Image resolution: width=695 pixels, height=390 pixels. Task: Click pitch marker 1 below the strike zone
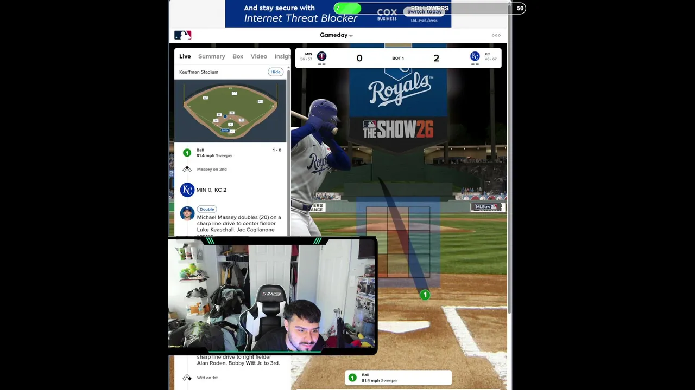(x=425, y=295)
